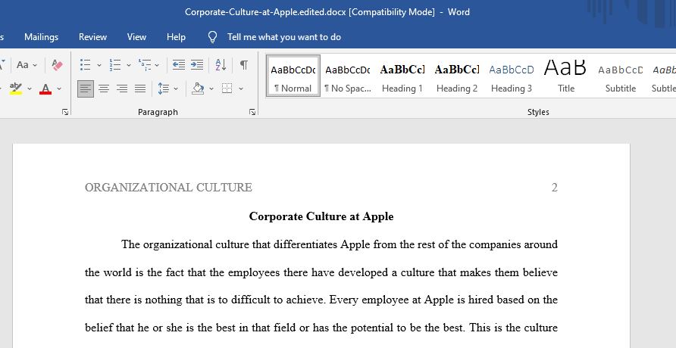
Task: Open the Mailings tab
Action: [x=42, y=37]
